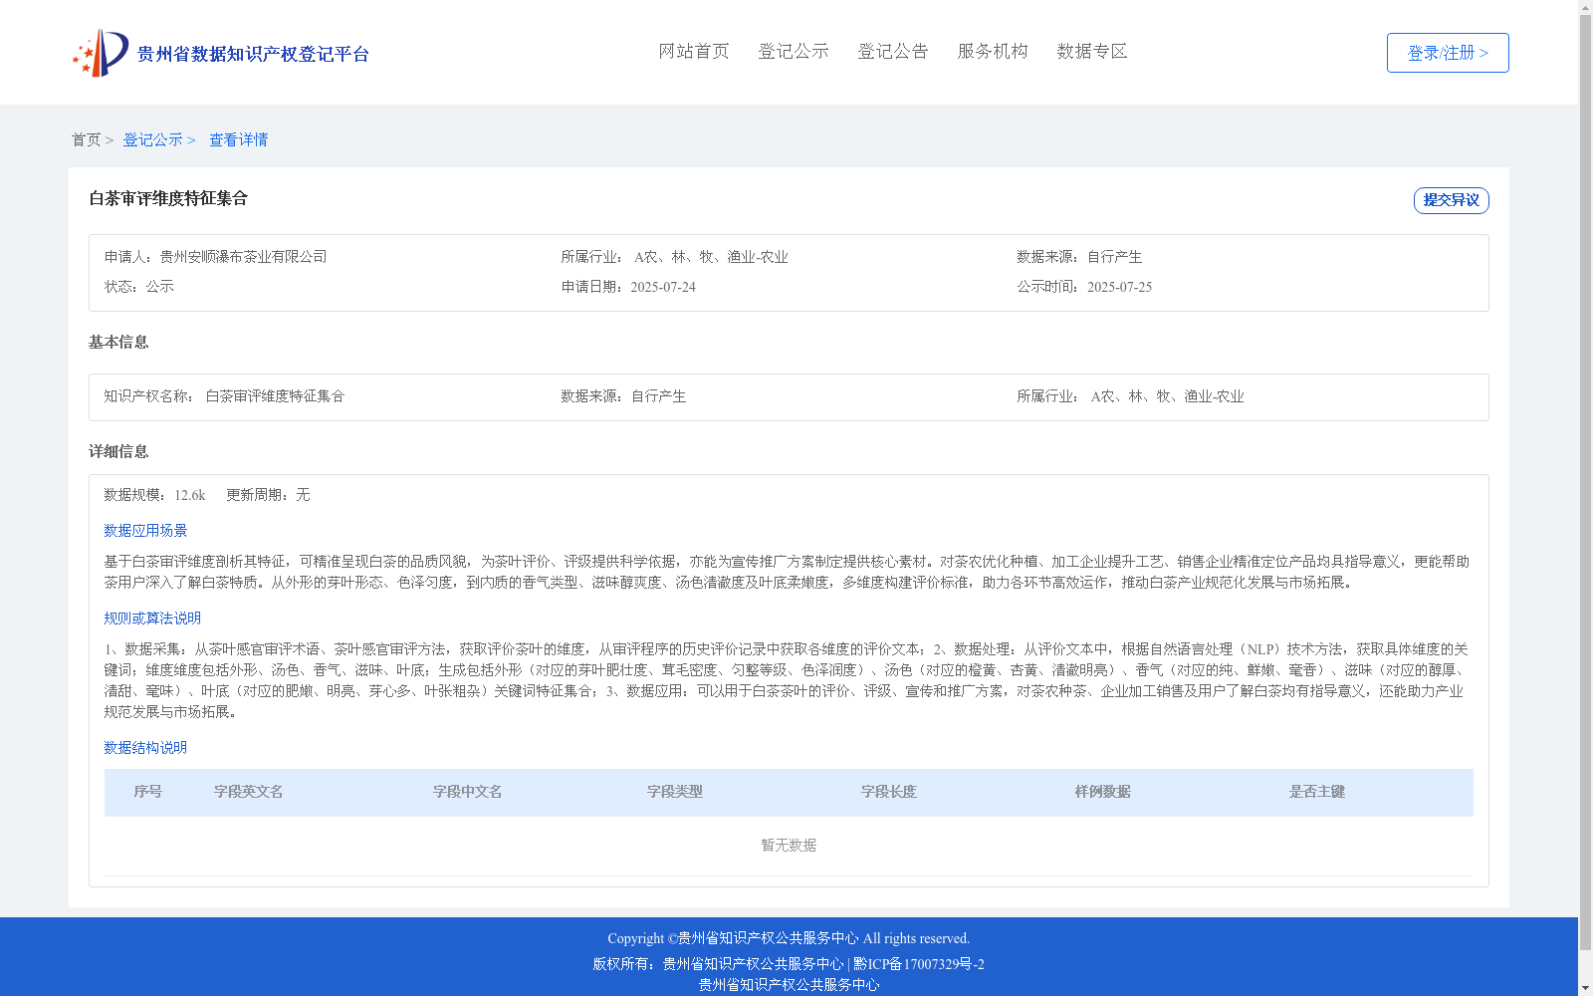This screenshot has width=1593, height=996.
Task: Click the 字段长度 column header
Action: [x=889, y=792]
